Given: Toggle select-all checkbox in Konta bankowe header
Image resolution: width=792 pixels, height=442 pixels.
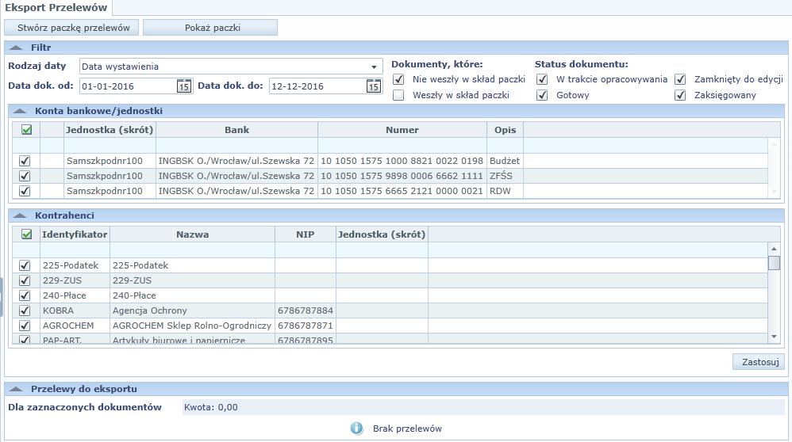Looking at the screenshot, I should click(26, 130).
